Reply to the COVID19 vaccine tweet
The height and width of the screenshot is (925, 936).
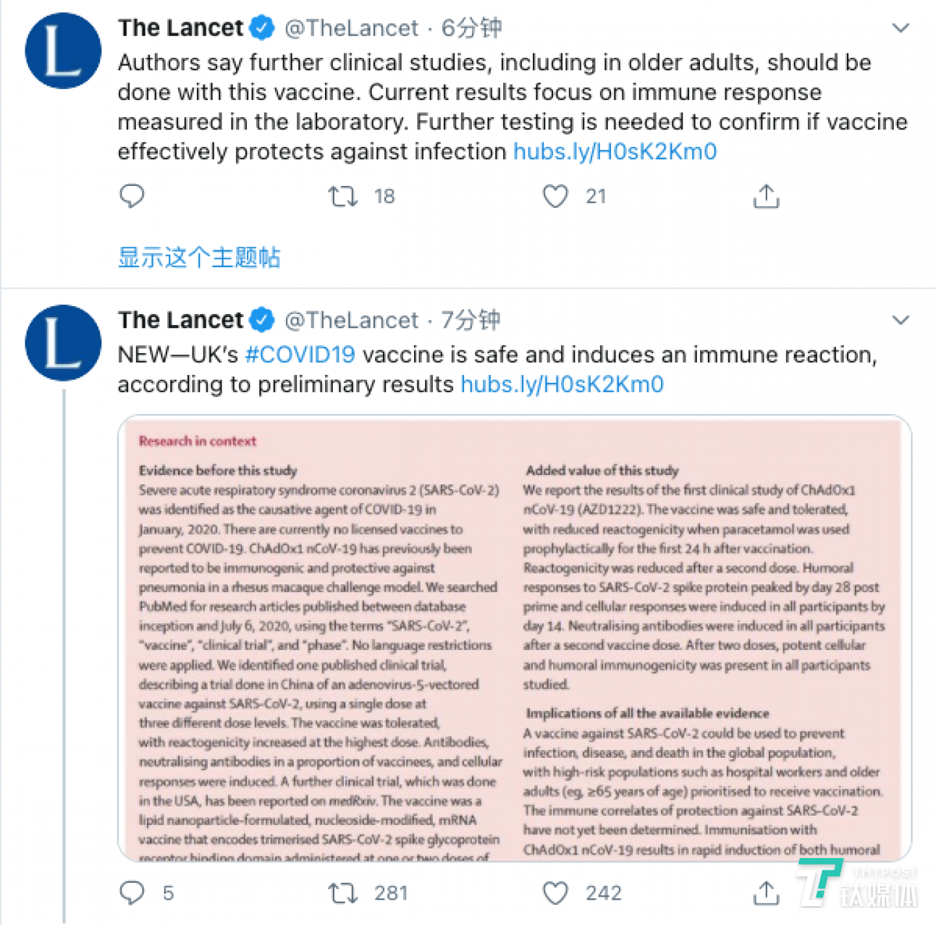point(132,892)
